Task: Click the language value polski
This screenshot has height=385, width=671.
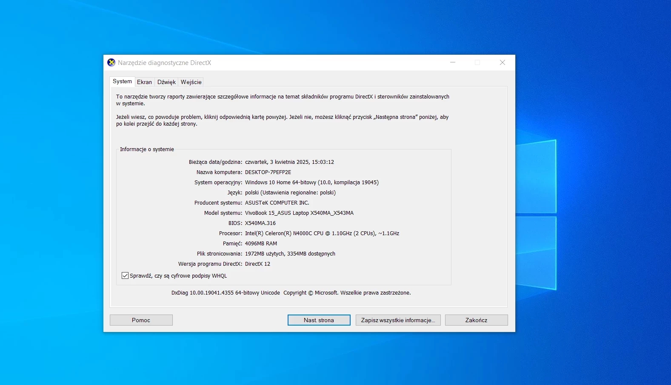Action: 290,193
